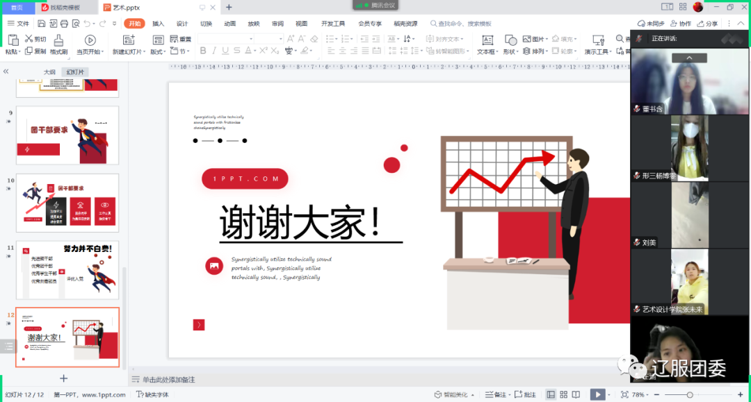Screen dimensions: 751x402
Task: Click the add slide plus under thumbnails
Action: (x=64, y=378)
